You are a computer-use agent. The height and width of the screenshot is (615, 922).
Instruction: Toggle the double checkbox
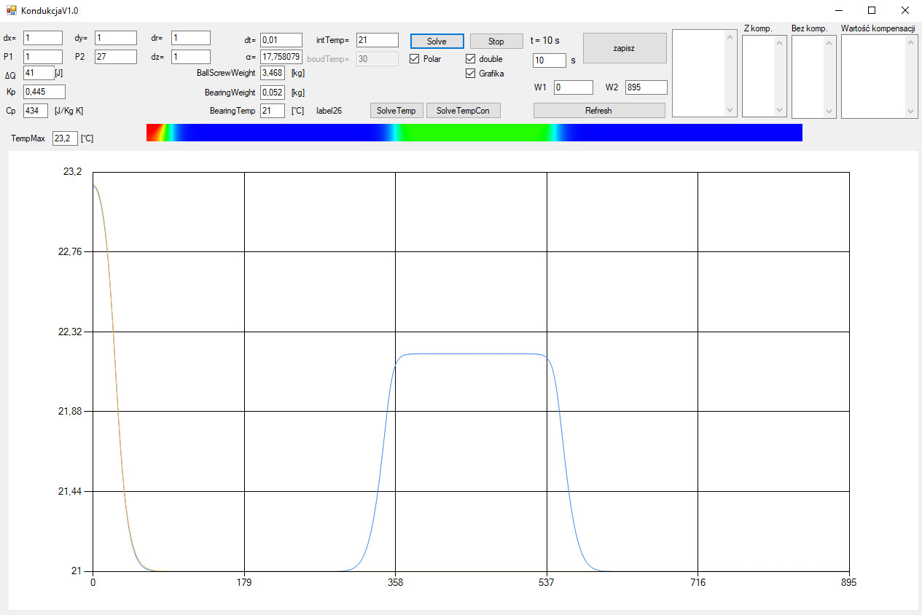(x=470, y=59)
